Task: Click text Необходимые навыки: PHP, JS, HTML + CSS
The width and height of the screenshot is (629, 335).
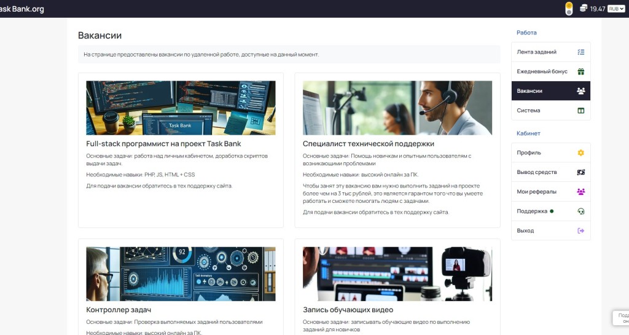Action: point(141,175)
